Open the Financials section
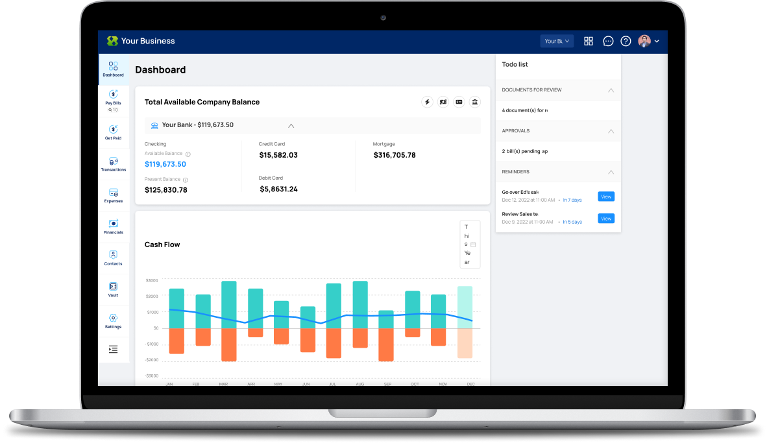This screenshot has height=443, width=767. [113, 226]
